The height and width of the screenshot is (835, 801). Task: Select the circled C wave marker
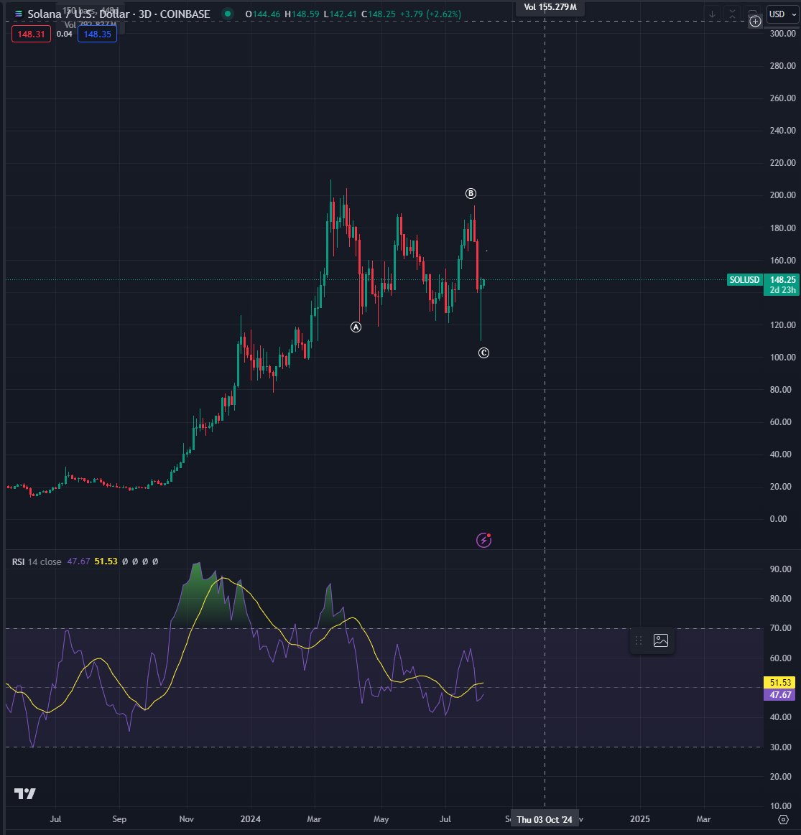click(x=483, y=353)
